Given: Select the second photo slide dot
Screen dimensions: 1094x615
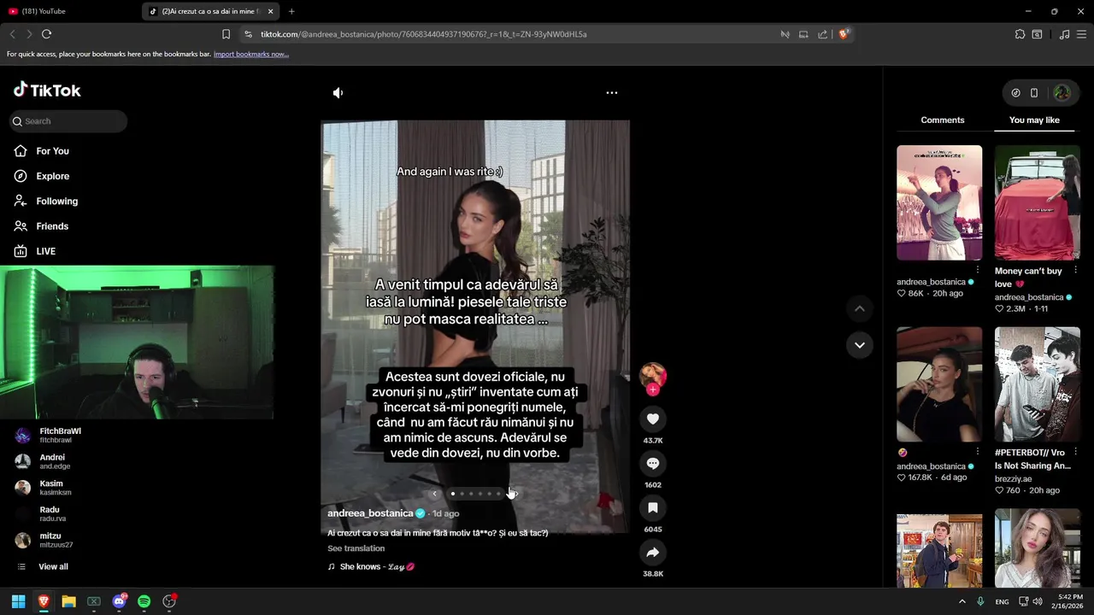Looking at the screenshot, I should [x=462, y=494].
